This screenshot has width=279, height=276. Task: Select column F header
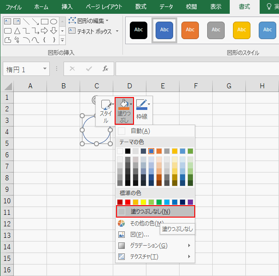(x=196, y=86)
